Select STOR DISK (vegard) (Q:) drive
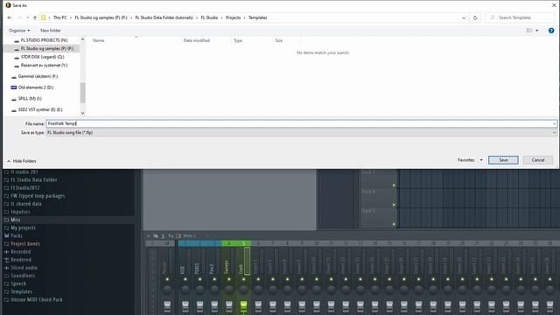Screen dimensions: 560x315 click(43, 57)
